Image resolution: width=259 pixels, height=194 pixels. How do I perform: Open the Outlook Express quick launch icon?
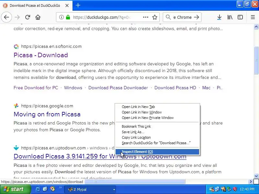point(45,189)
